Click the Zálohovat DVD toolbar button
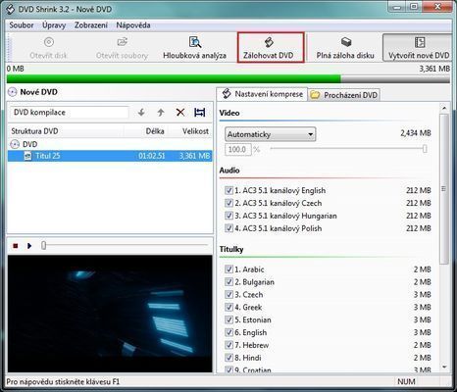The image size is (457, 392). pos(271,48)
